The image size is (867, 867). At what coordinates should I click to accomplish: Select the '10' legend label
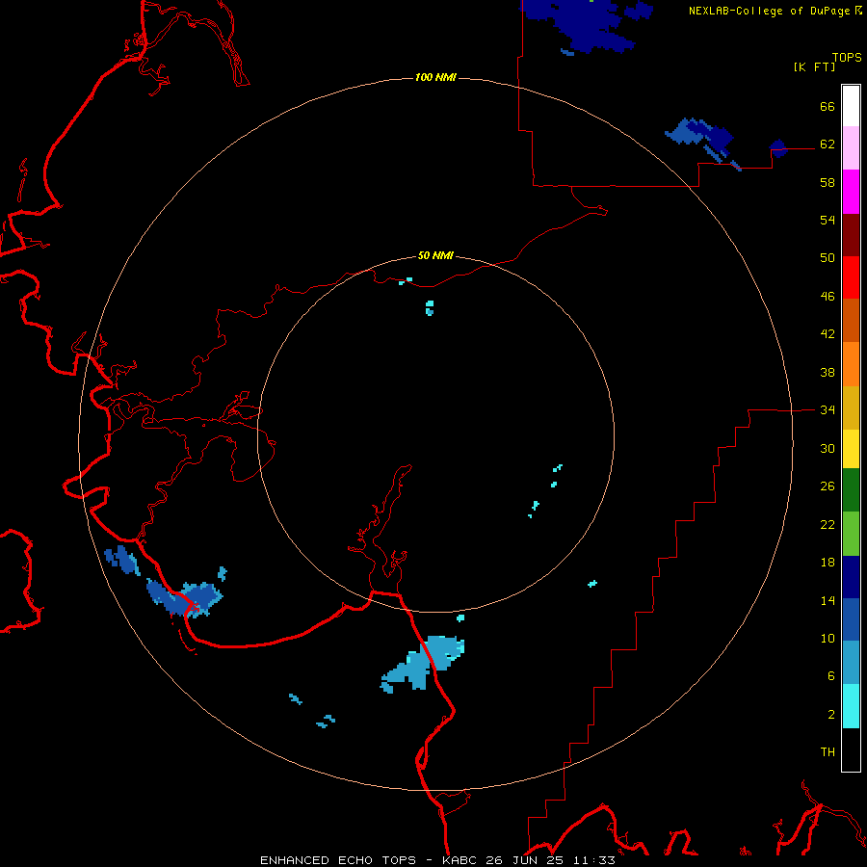click(x=828, y=638)
